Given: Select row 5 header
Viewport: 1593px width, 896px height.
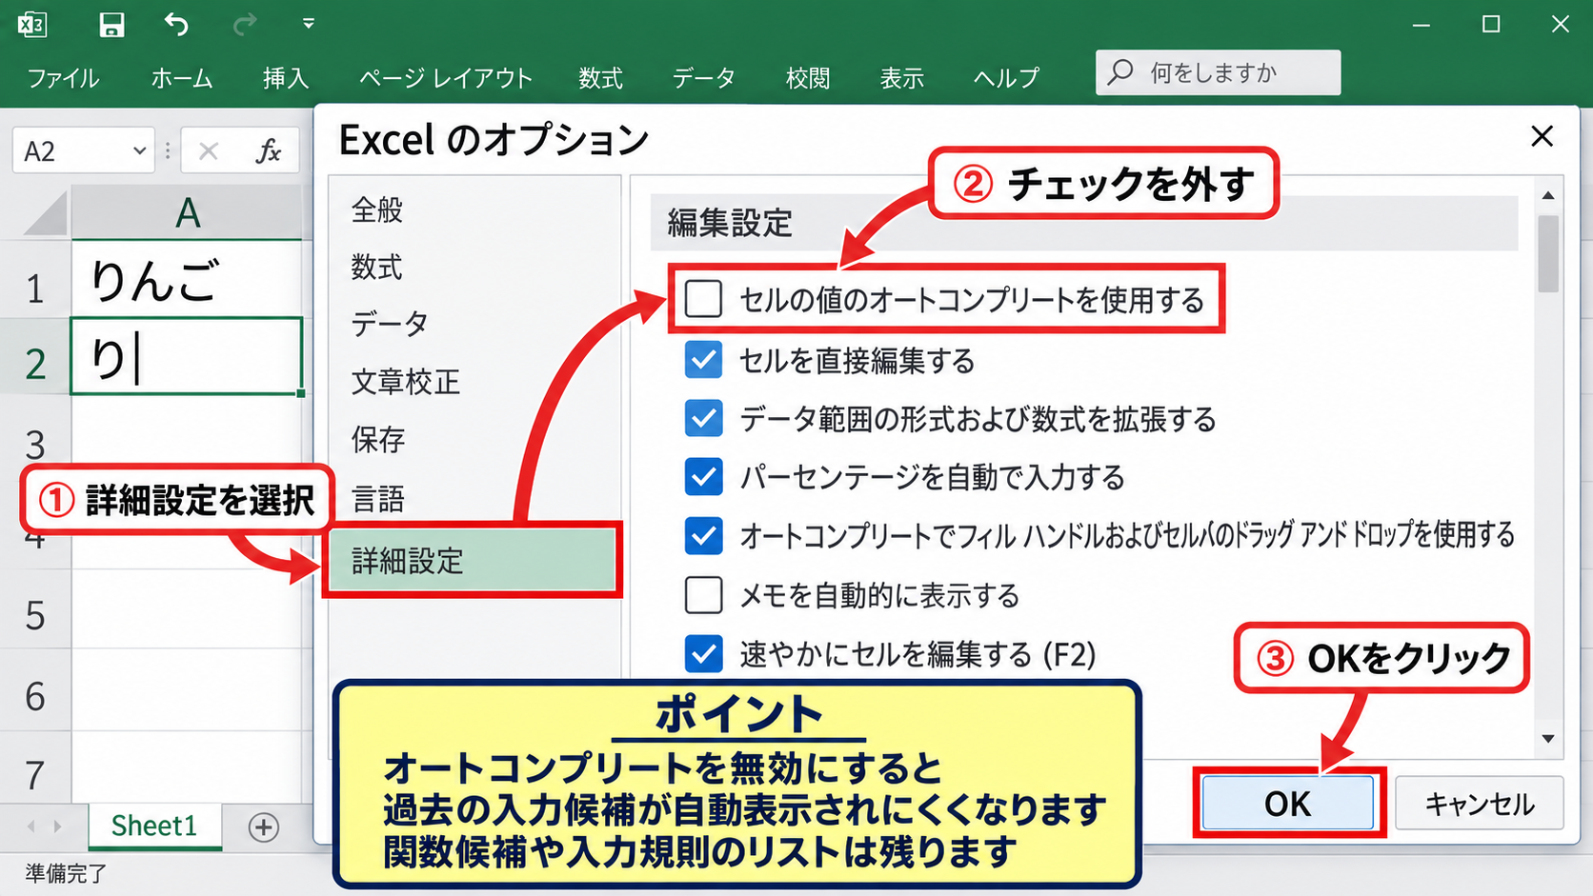Looking at the screenshot, I should coord(35,615).
